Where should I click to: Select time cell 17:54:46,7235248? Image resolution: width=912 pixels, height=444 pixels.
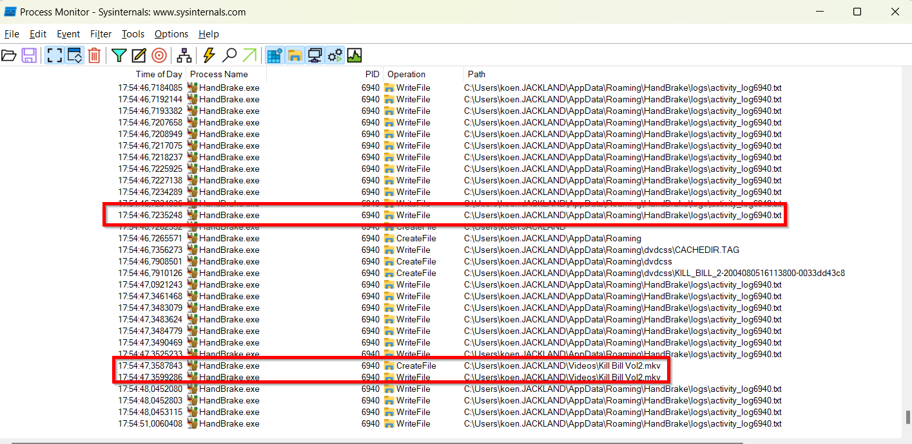pyautogui.click(x=150, y=215)
